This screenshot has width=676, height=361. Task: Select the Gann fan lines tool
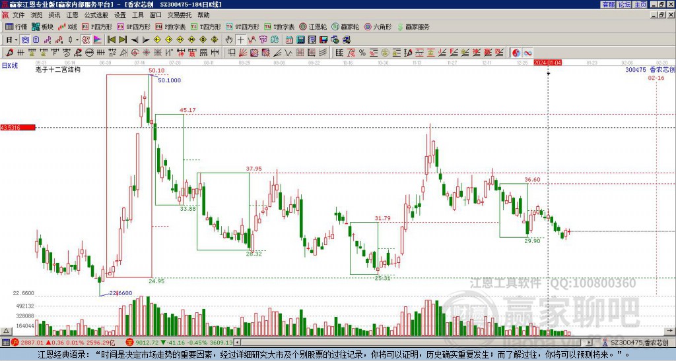tap(243, 53)
